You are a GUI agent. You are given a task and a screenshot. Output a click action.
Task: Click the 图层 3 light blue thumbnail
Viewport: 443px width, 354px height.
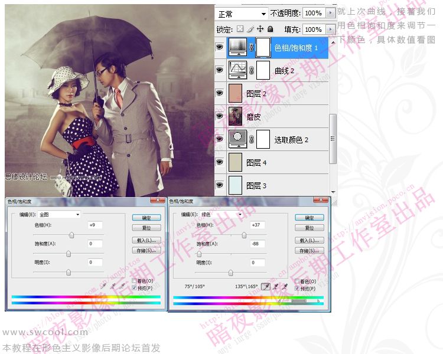click(x=235, y=185)
